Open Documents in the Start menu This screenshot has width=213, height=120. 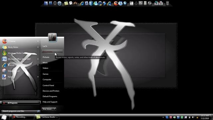point(52,52)
